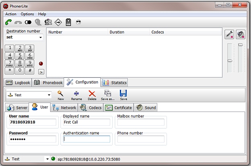Click the grayed transfer icon
The height and width of the screenshot is (166, 251).
point(38,22)
